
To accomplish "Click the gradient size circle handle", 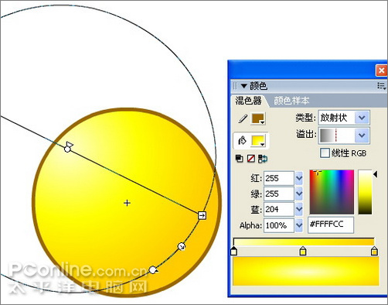I will pos(182,247).
